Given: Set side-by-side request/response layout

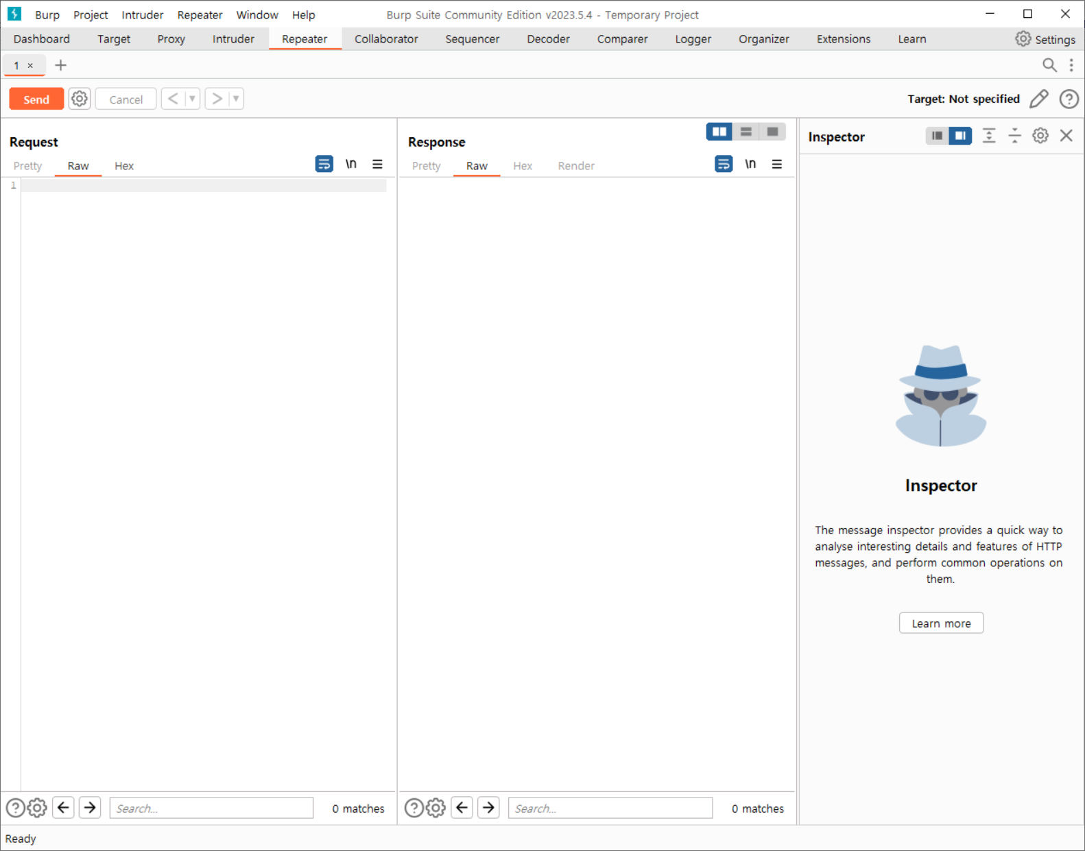Looking at the screenshot, I should [x=719, y=132].
